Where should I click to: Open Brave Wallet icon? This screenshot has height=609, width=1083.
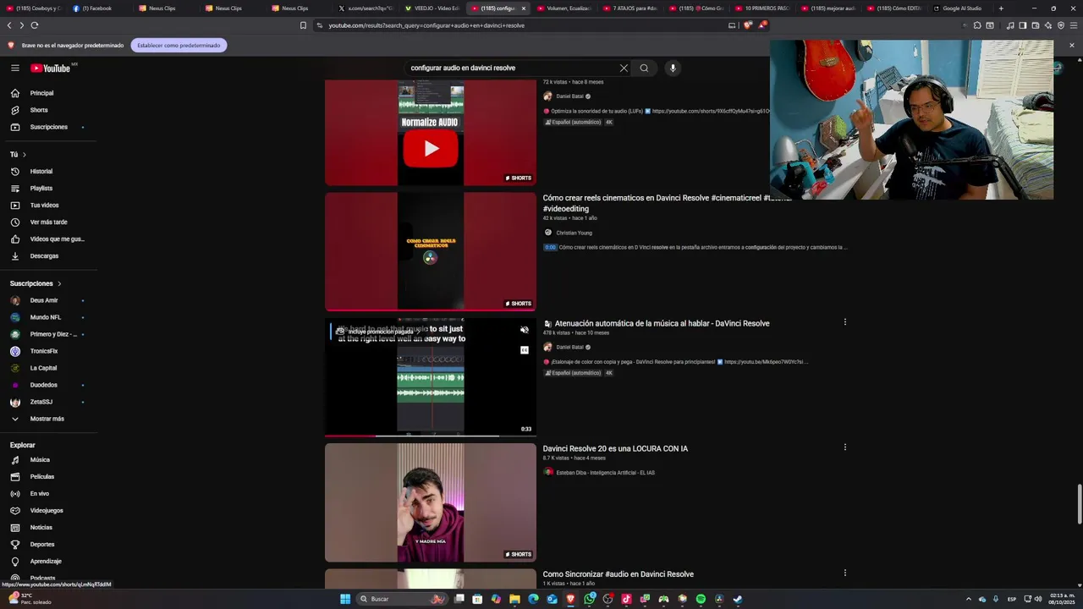(1036, 25)
